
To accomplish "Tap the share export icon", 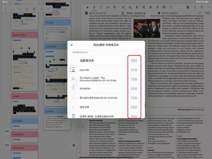I will click(x=41, y=9).
